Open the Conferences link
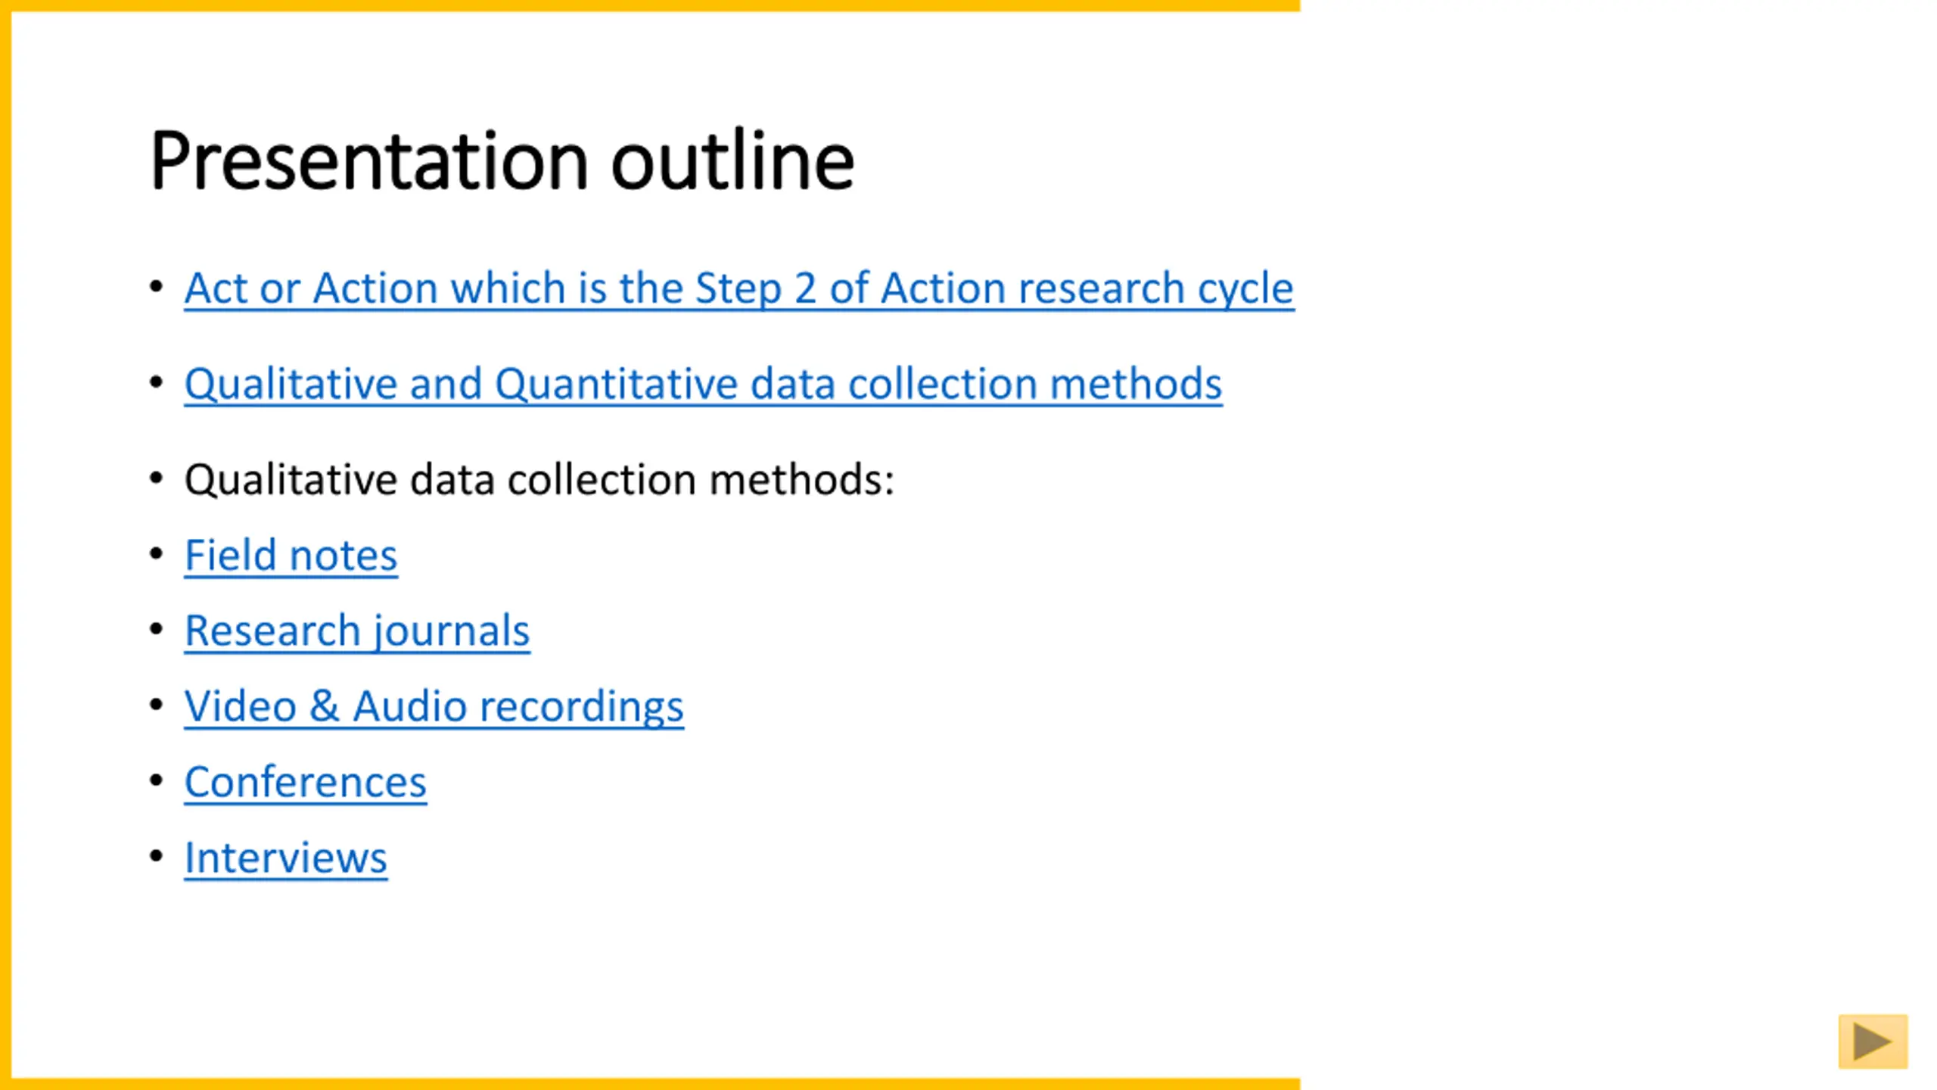Screen dimensions: 1937x1090 click(x=306, y=782)
